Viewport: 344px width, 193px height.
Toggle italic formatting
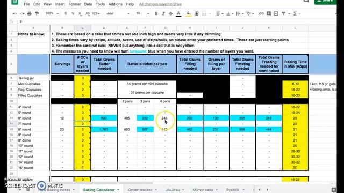click(x=163, y=13)
